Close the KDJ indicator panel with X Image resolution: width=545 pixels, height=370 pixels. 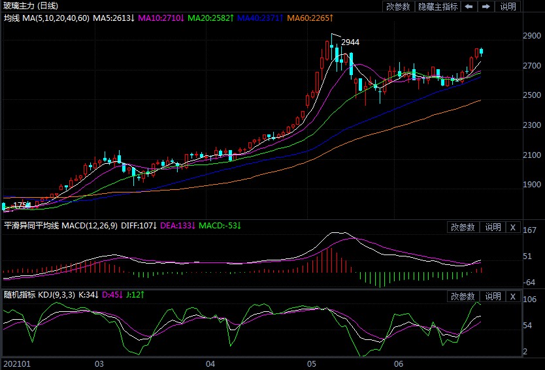(x=512, y=296)
